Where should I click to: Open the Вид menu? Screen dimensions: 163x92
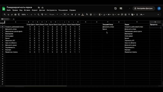21,10
